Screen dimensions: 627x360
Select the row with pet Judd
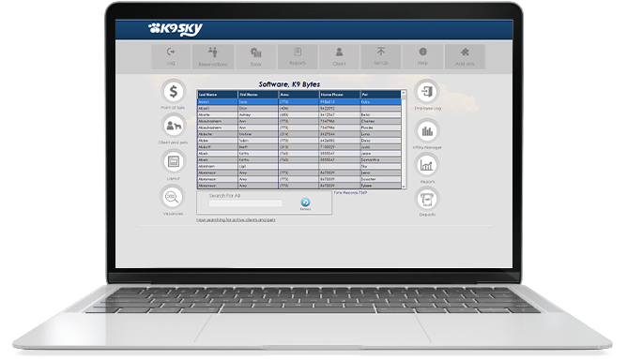pos(299,147)
